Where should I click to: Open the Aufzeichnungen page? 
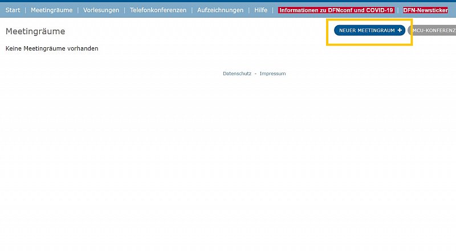point(220,10)
